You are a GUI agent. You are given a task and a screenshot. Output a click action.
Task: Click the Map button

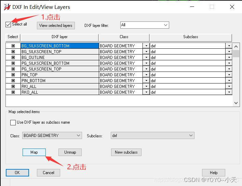[x=34, y=152]
